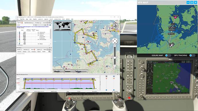Click the G1000 moving map display
The height and width of the screenshot is (111, 198).
(x=172, y=78)
